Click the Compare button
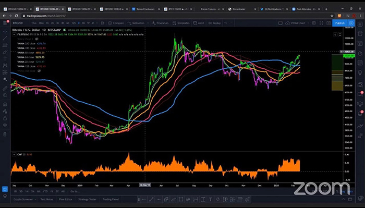Image resolution: width=365 pixels, height=208 pixels. pyautogui.click(x=116, y=23)
